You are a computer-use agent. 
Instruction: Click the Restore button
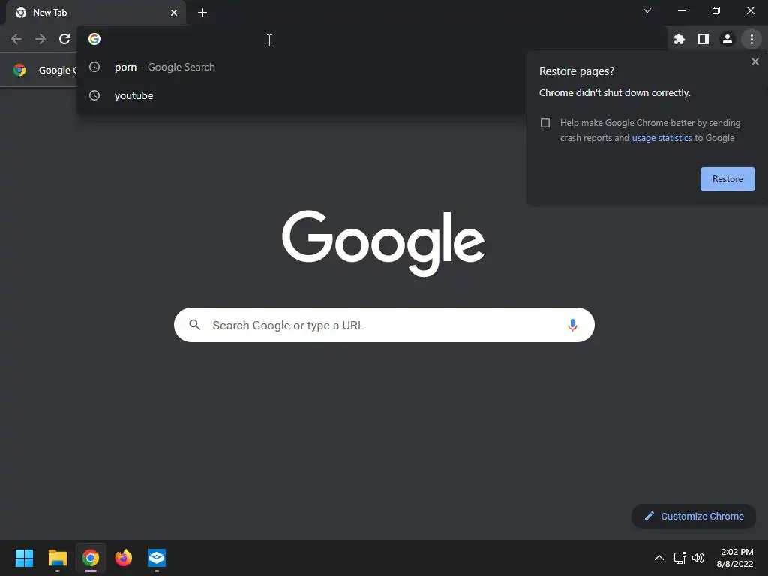click(x=727, y=179)
